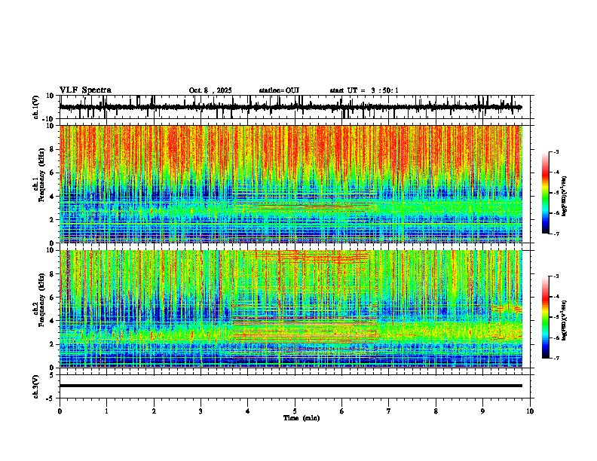Click the 'Time (min)' axis label

302,418
